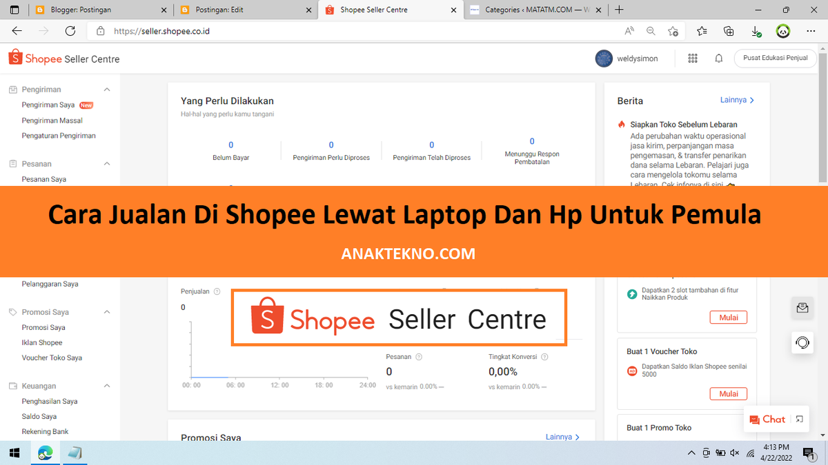Screen dimensions: 828x465
Task: Open notifications bell icon
Action: pos(719,59)
